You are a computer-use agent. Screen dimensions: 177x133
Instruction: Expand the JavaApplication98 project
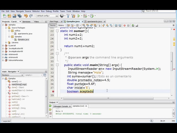[x=3, y=48]
